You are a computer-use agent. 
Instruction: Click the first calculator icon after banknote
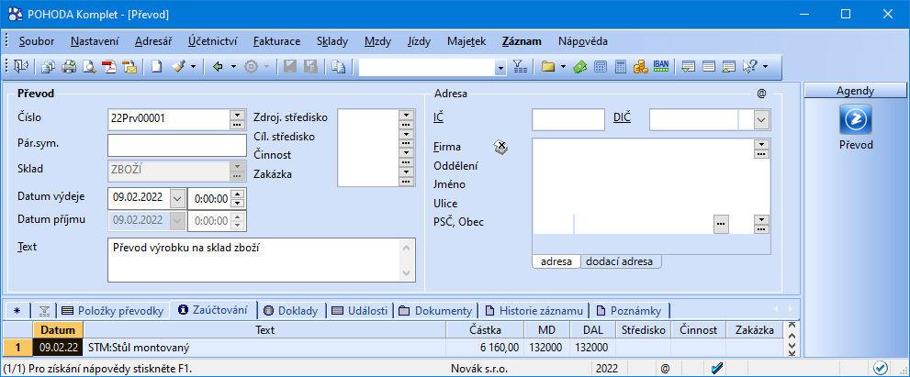pos(601,67)
